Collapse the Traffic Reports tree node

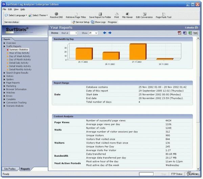[x=4, y=46]
